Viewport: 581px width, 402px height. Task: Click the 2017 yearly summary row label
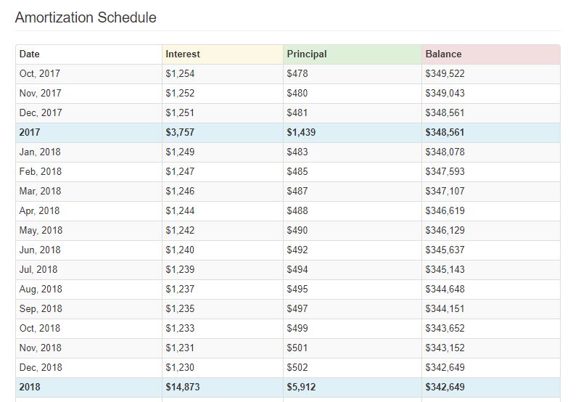point(30,132)
